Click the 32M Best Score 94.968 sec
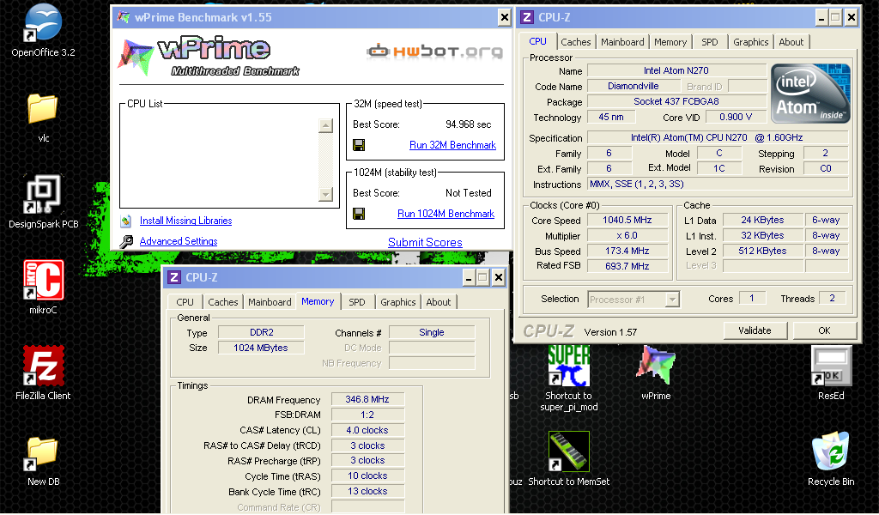Screen dimensions: 879x515 [468, 124]
